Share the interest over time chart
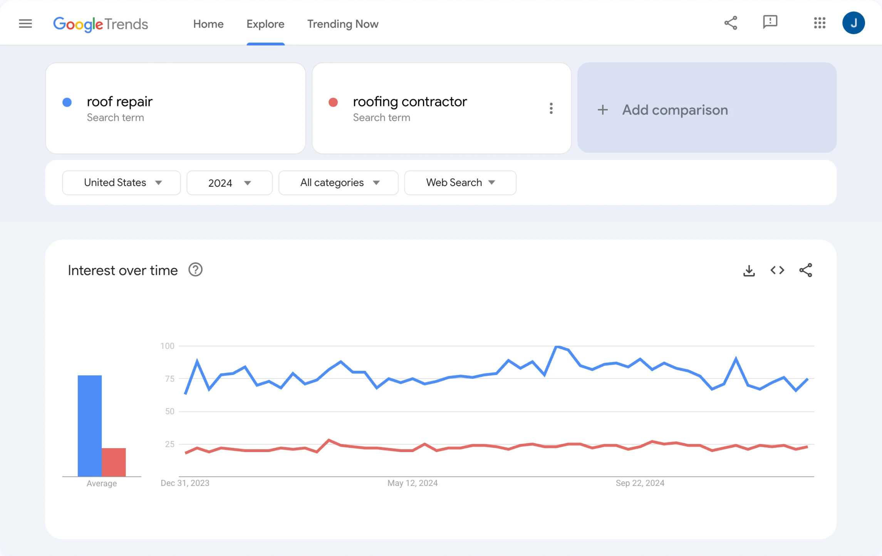This screenshot has height=556, width=882. tap(806, 270)
